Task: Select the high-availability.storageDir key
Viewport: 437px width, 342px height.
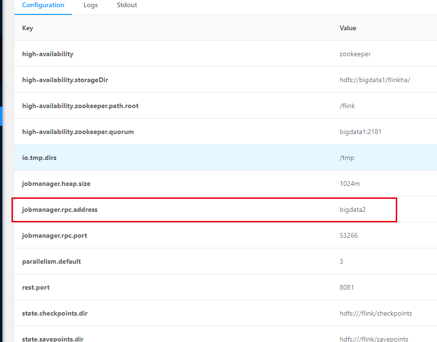Action: (65, 80)
